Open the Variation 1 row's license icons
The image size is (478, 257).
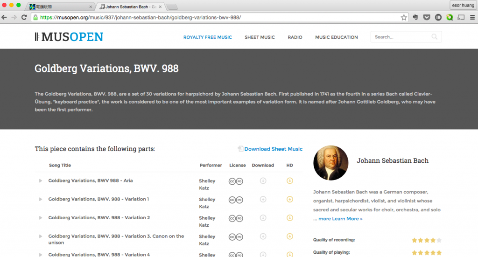[x=236, y=200]
